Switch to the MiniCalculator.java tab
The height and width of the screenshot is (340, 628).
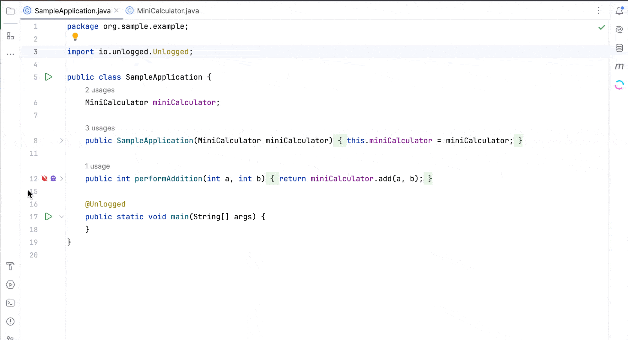[168, 11]
